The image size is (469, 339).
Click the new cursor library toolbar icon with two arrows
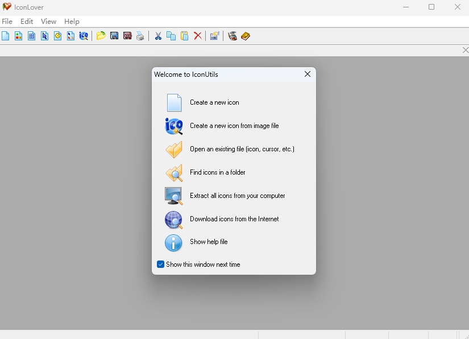70,36
